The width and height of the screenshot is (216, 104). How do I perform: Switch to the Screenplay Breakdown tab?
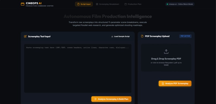[107, 4]
